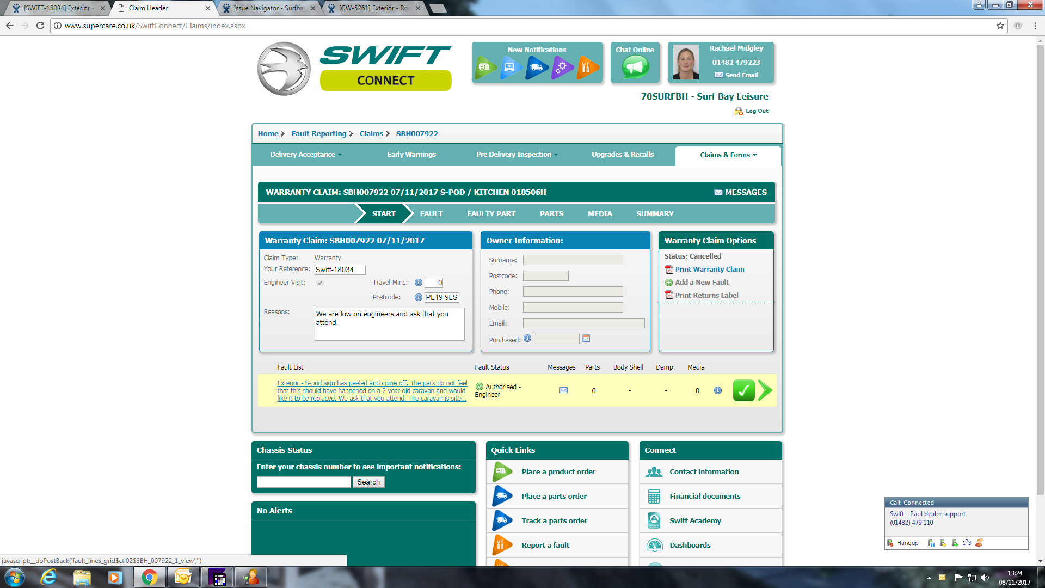Open the Purchased date calendar picker icon
The width and height of the screenshot is (1045, 588).
coord(586,339)
